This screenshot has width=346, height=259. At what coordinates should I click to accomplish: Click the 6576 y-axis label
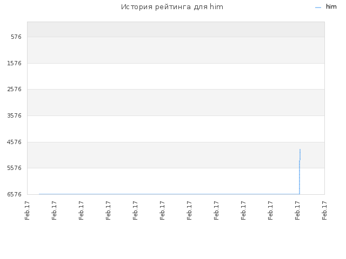(14, 194)
